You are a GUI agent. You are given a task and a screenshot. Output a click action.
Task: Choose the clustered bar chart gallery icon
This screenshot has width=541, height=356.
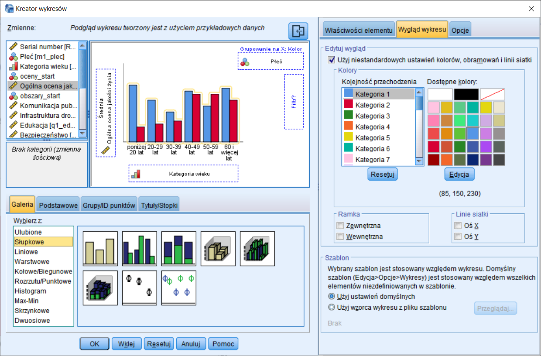pos(139,249)
